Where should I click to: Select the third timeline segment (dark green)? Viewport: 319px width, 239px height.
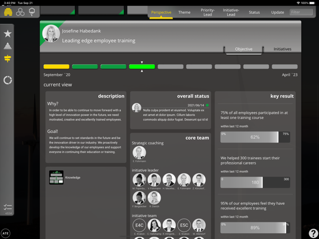(113, 66)
